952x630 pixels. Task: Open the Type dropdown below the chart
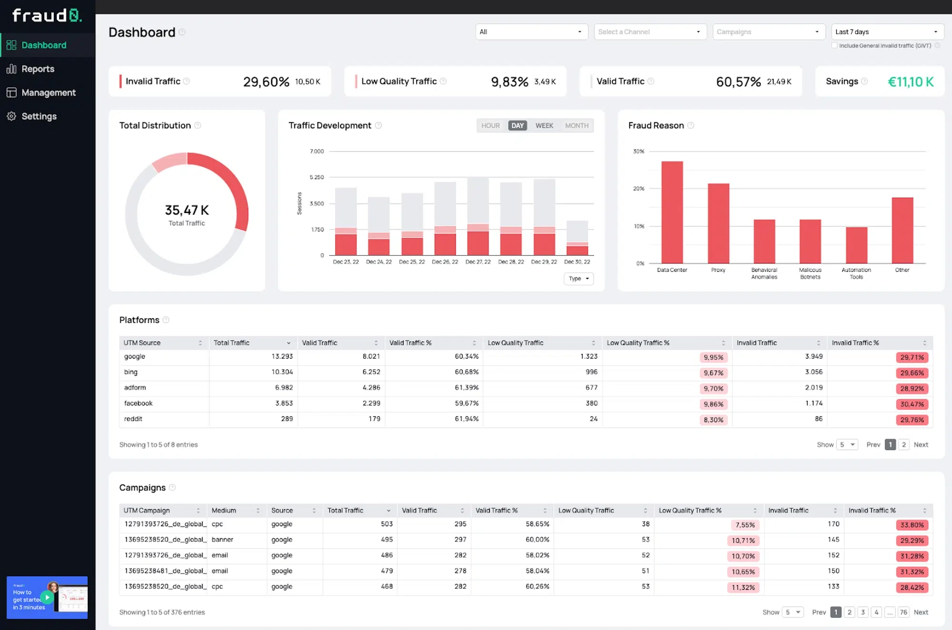point(578,279)
